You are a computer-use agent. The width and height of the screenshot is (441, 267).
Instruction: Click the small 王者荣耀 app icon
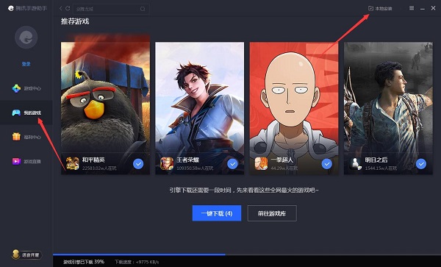(167, 163)
